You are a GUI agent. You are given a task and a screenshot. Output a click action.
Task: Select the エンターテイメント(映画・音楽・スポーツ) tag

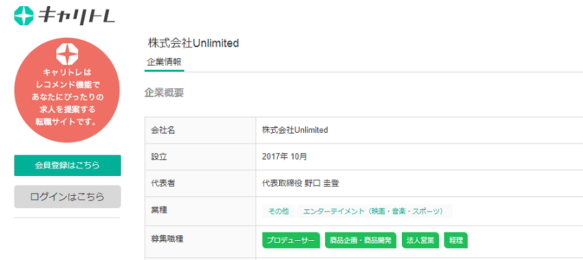point(374,211)
